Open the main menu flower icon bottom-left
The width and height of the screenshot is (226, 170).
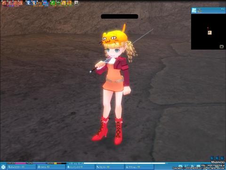pos(3,167)
